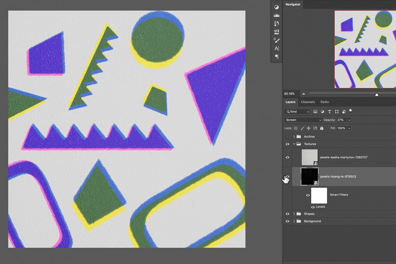The width and height of the screenshot is (396, 264).
Task: Open the Adjustments panel icon
Action: (x=277, y=7)
